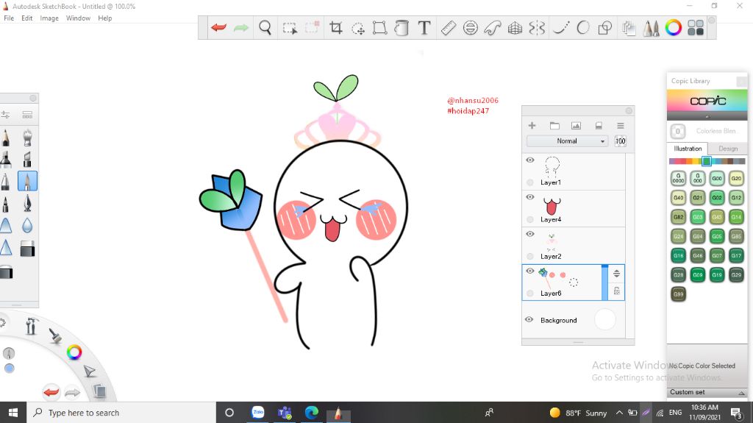Open the Brush Palette from toolbar

point(652,28)
